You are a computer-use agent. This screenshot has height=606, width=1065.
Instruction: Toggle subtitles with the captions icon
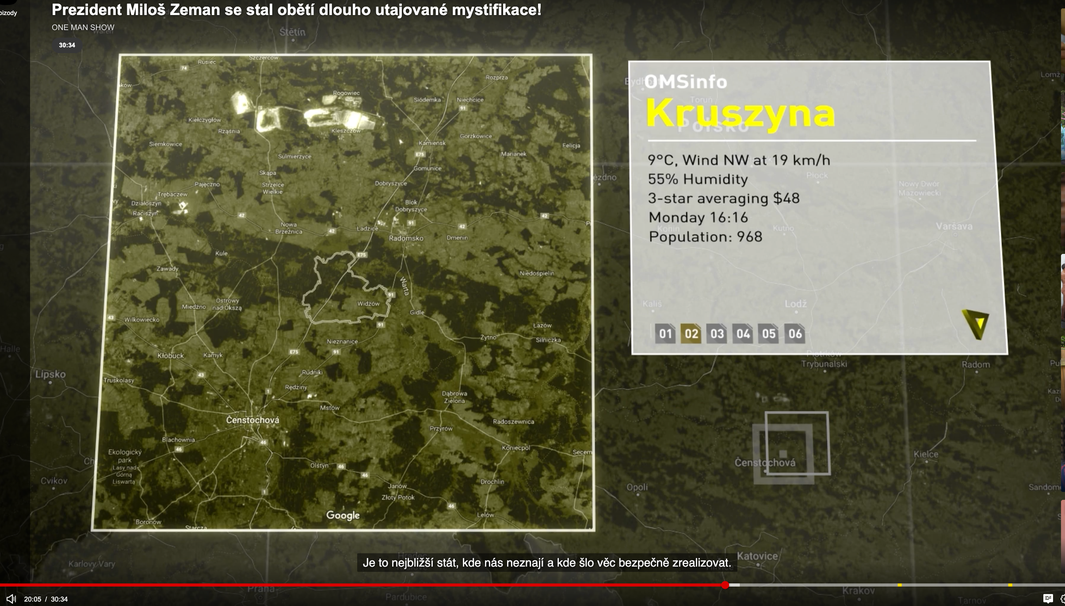[x=1048, y=598]
